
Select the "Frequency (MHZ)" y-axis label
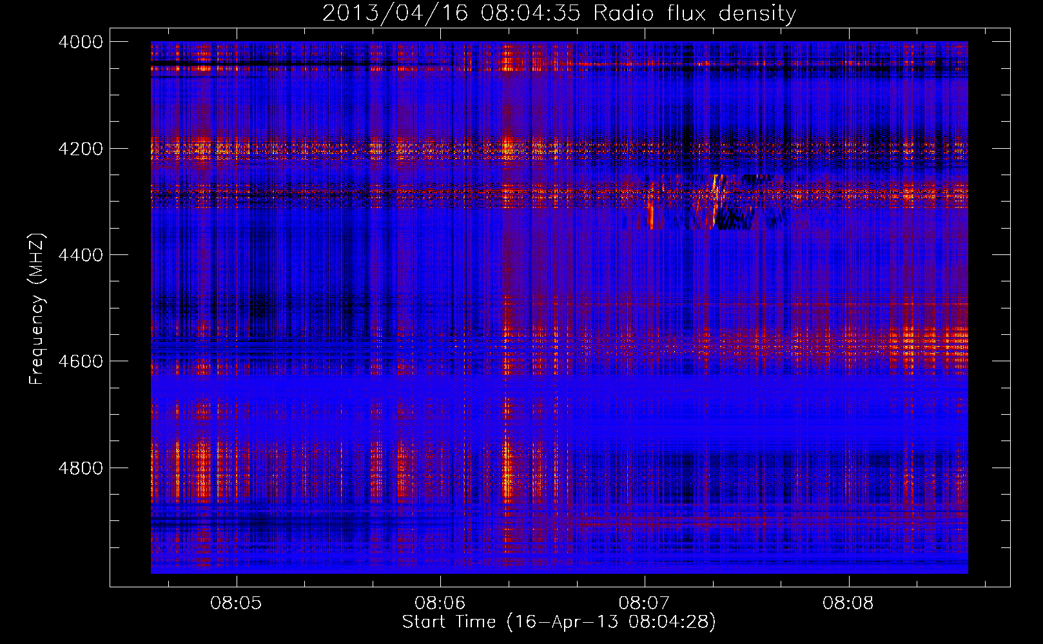point(37,309)
